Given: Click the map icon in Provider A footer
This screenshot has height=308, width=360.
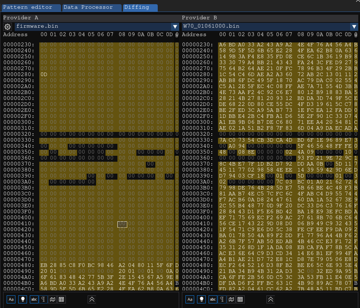Looking at the screenshot, I should pyautogui.click(x=52, y=299).
